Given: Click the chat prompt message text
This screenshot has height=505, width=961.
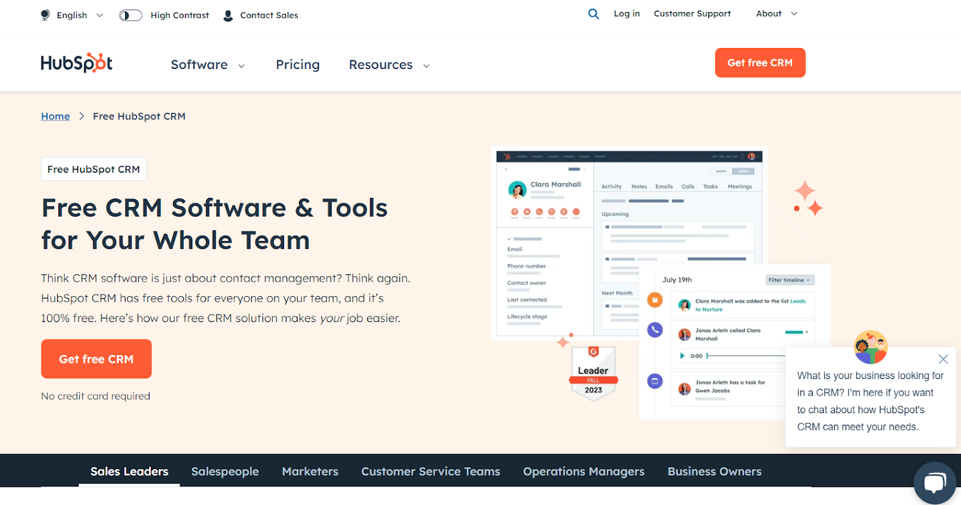Looking at the screenshot, I should coord(870,401).
